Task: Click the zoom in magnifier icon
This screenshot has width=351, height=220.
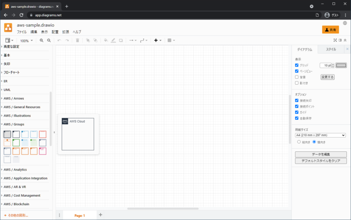Action: pyautogui.click(x=42, y=40)
